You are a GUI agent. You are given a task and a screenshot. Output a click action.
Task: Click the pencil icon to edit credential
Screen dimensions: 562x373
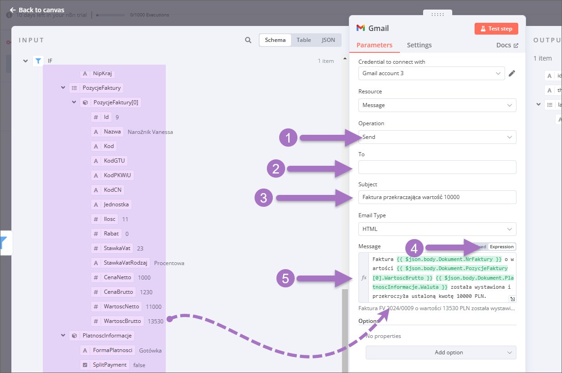point(511,73)
